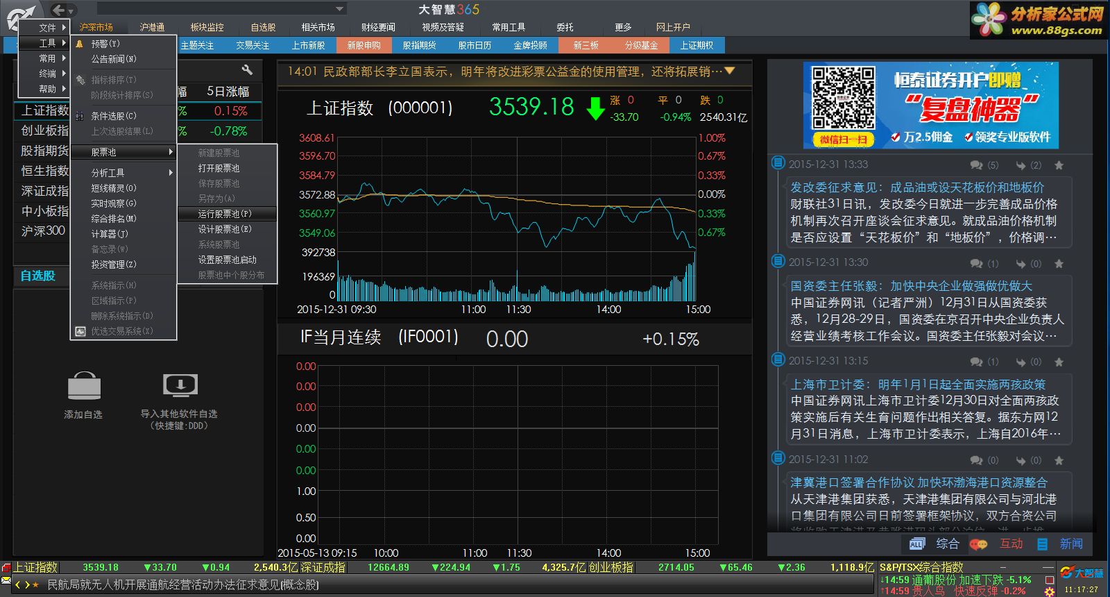Open the 网上开户 top tab
Image resolution: width=1110 pixels, height=597 pixels.
(x=673, y=27)
